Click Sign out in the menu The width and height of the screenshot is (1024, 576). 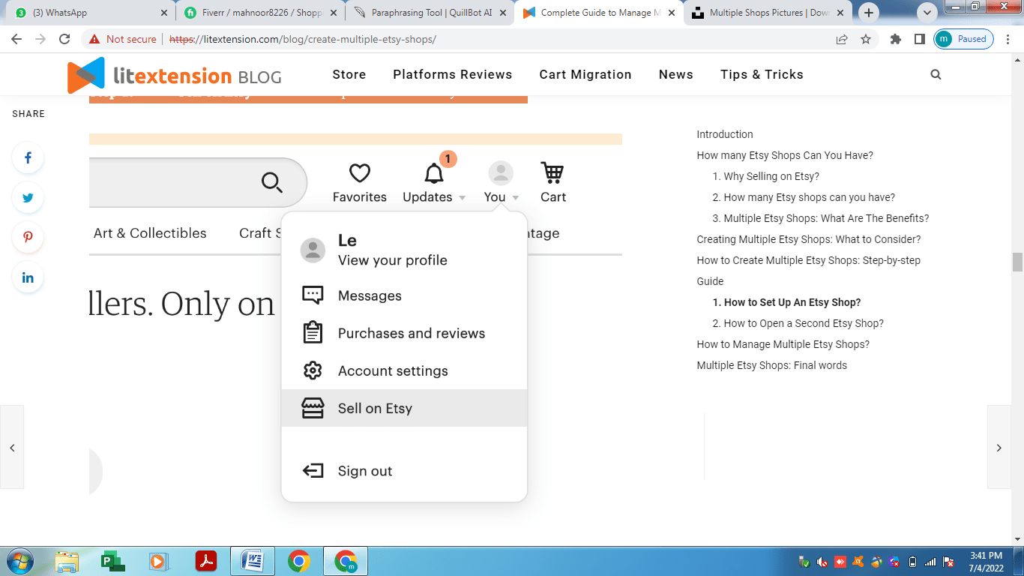pyautogui.click(x=404, y=471)
